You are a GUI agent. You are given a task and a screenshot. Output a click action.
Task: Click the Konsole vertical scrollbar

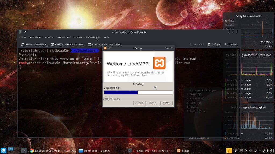[238, 93]
